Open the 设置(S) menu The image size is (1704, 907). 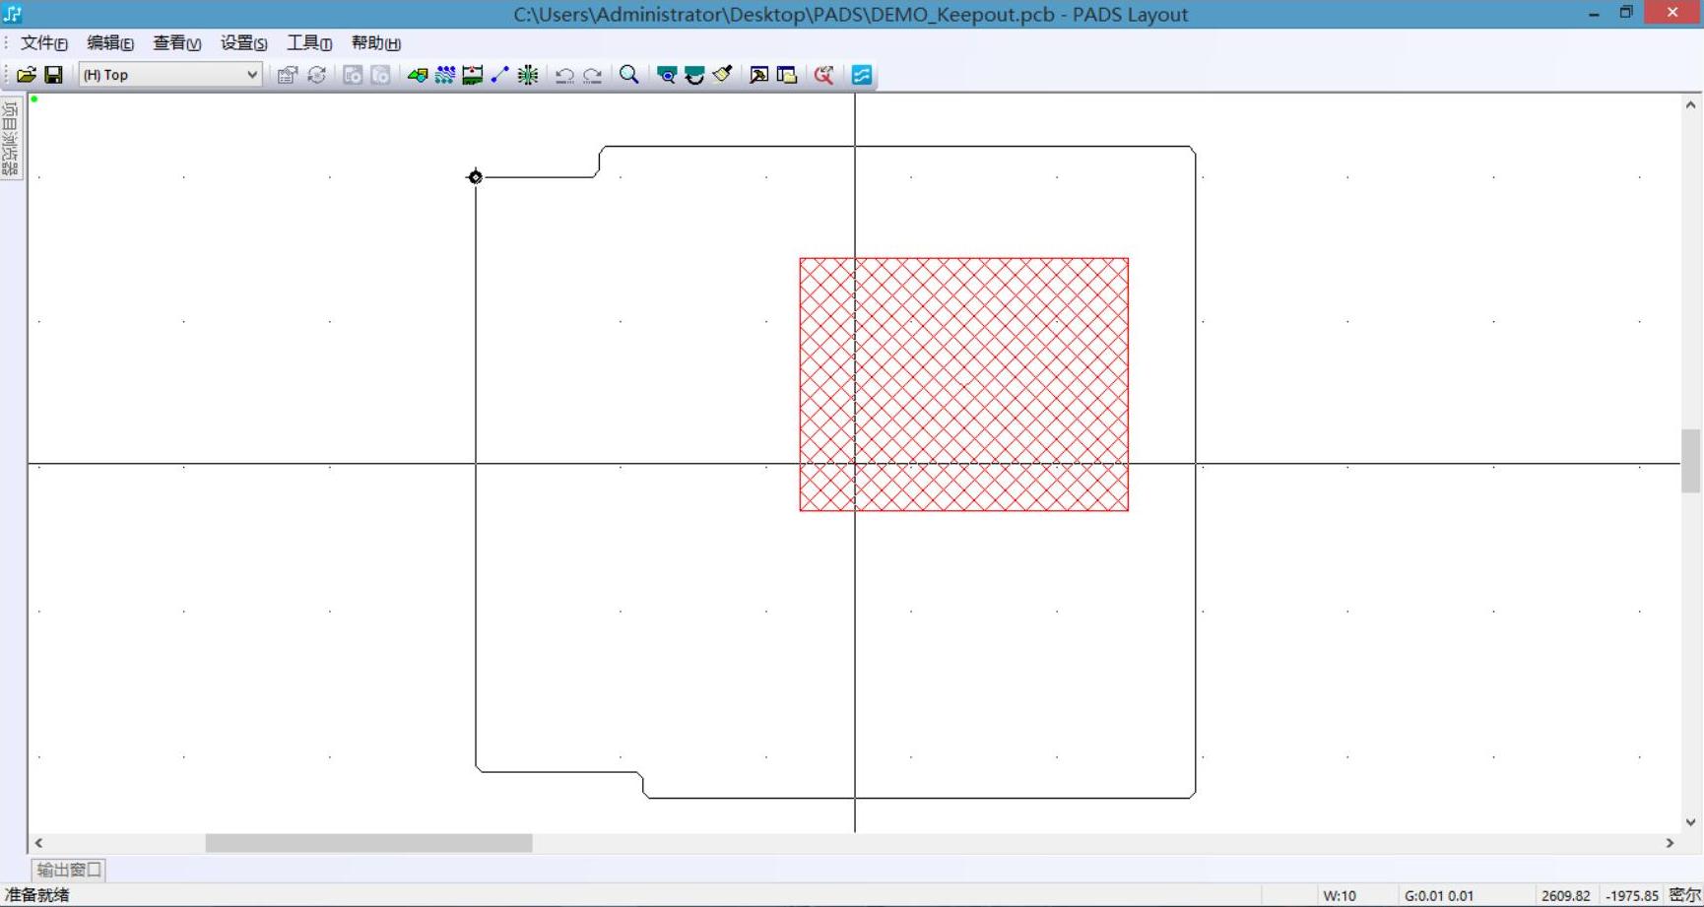click(243, 43)
